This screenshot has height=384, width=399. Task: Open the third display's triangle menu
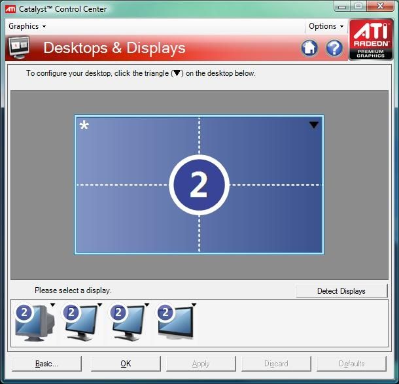coord(147,305)
